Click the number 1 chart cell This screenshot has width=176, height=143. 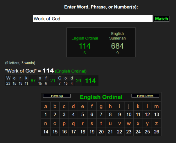click(46, 115)
